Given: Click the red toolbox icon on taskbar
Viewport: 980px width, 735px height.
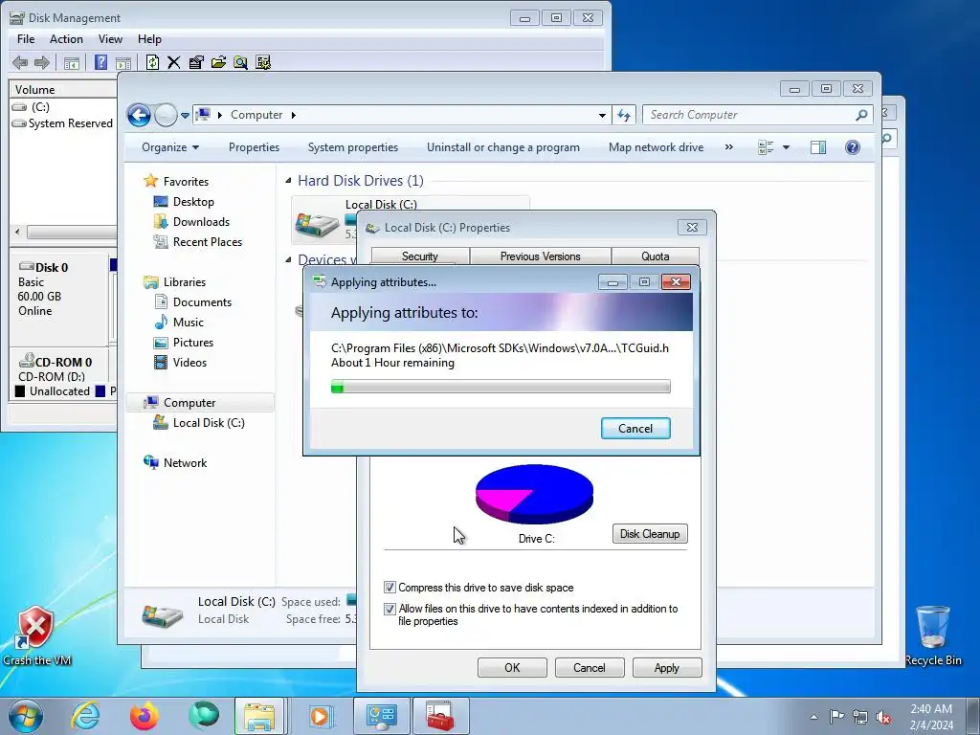Looking at the screenshot, I should (x=440, y=716).
